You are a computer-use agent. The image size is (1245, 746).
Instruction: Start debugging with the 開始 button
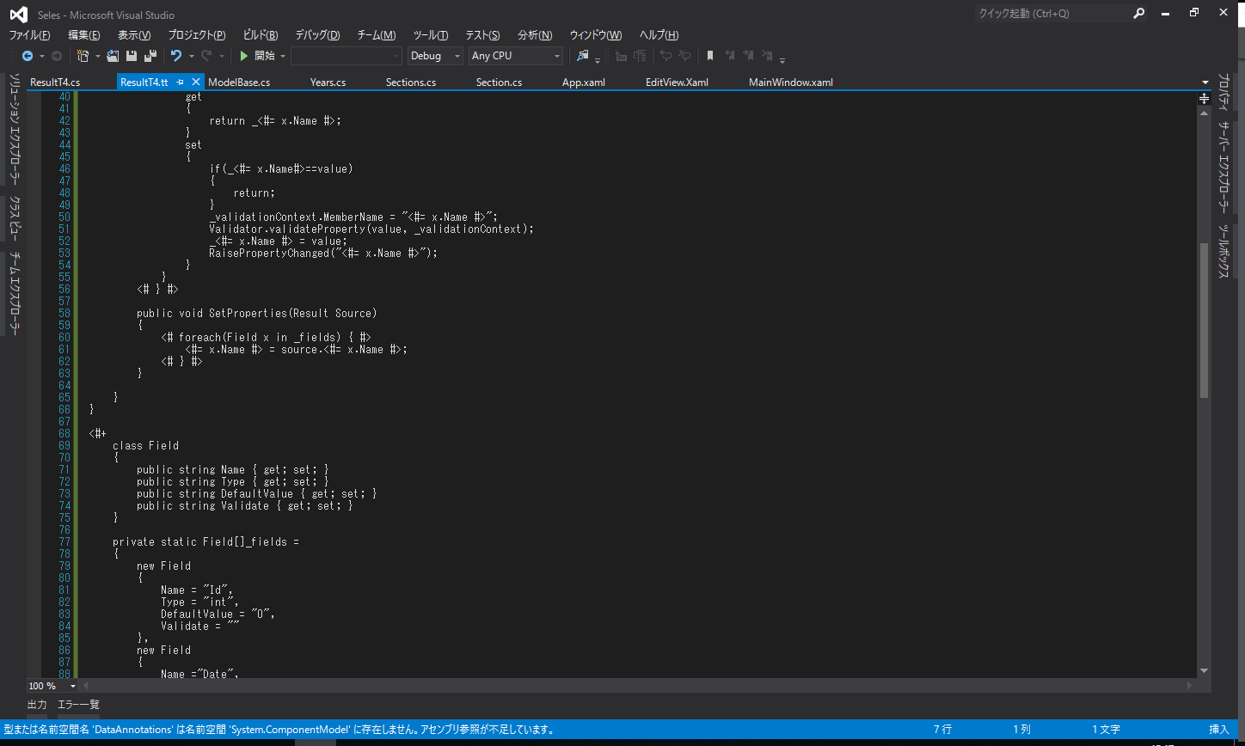tap(260, 55)
